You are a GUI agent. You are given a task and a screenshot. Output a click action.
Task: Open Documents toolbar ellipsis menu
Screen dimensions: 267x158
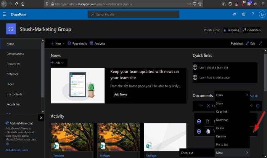tap(201, 106)
